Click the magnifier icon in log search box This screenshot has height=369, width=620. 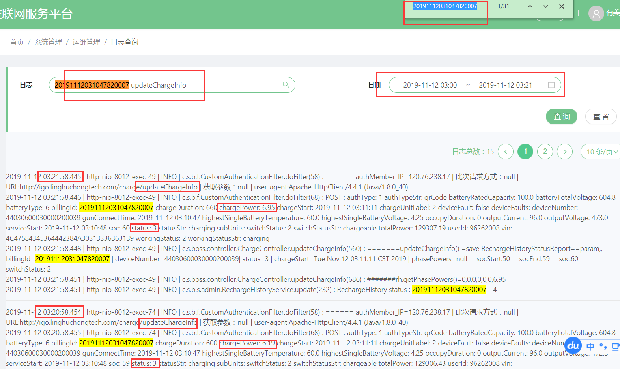coord(286,85)
